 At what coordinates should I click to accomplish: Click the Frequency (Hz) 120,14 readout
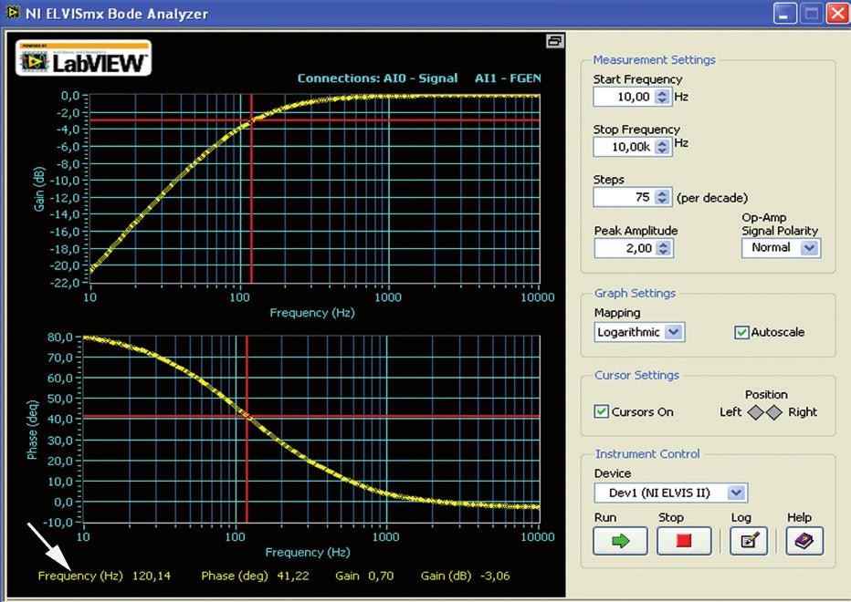click(104, 576)
